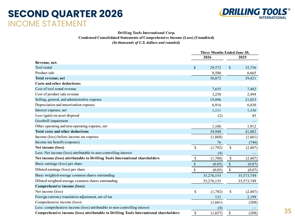
Task: Click the "INCOME STATEMENT" subtitle
Action: pos(47,24)
